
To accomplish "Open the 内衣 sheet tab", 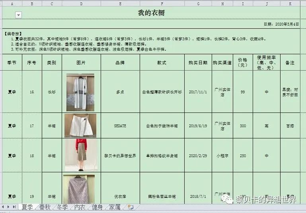I will [x=80, y=207].
